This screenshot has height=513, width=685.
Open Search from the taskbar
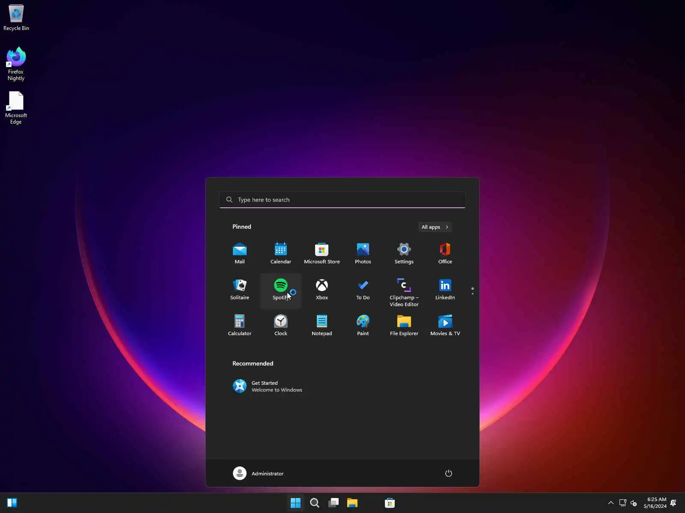tap(315, 503)
